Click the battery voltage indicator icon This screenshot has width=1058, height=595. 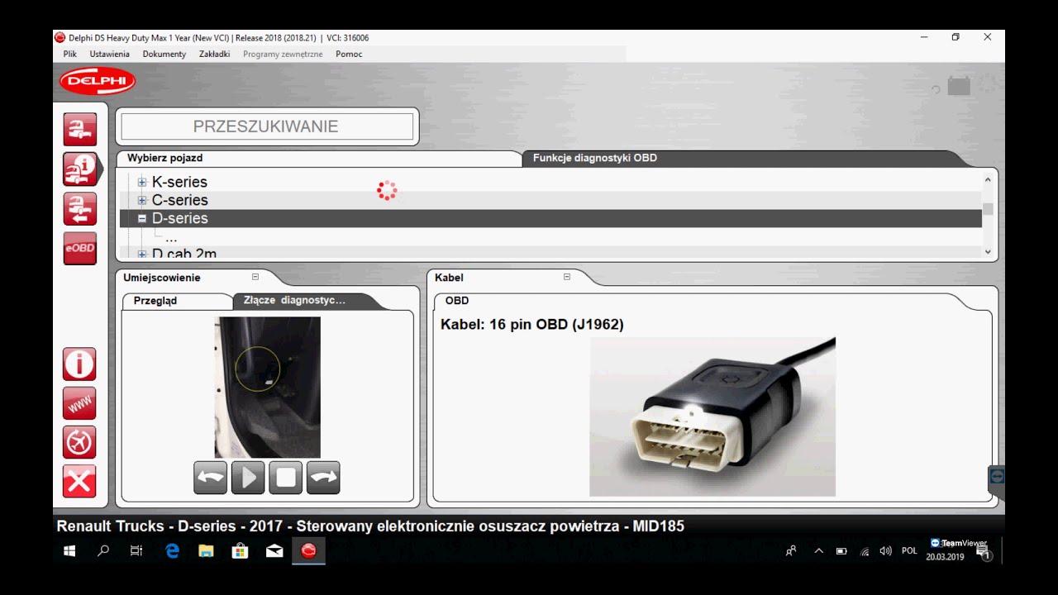click(x=959, y=86)
